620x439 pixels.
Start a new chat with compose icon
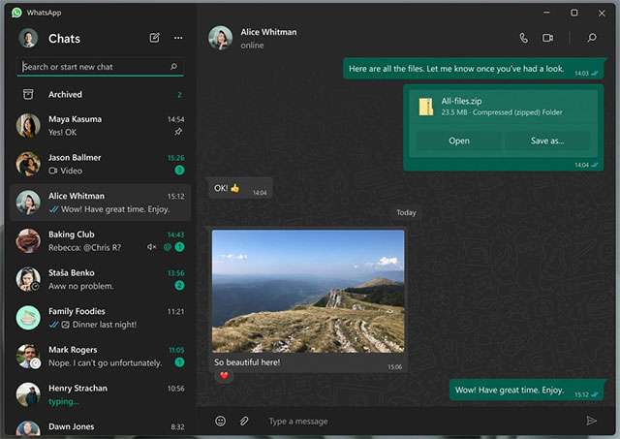click(x=155, y=38)
